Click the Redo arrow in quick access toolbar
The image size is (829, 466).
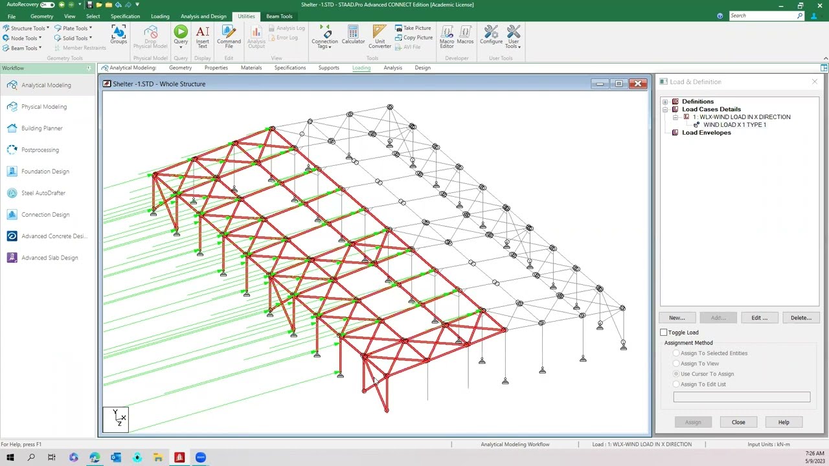coord(128,5)
